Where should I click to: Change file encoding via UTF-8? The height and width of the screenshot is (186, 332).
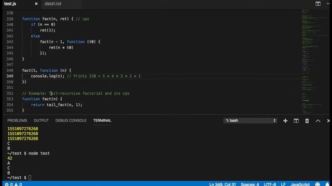click(270, 184)
